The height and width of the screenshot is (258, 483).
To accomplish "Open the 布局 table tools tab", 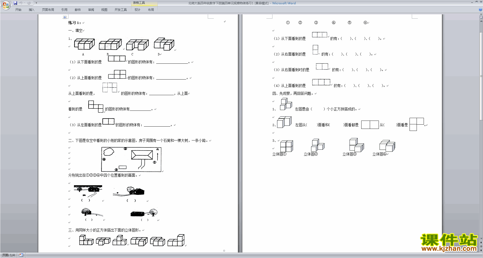I will click(151, 10).
